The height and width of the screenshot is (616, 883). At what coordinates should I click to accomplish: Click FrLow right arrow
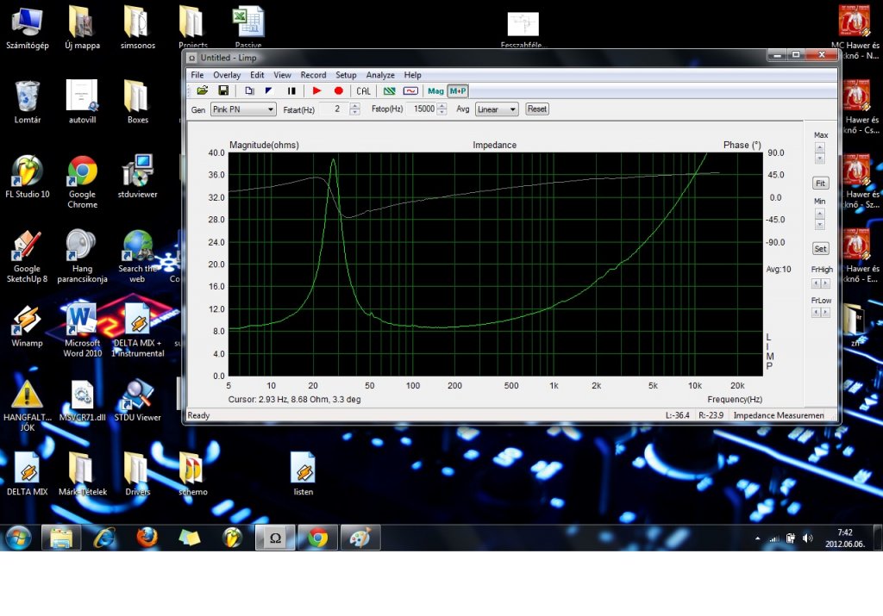pos(825,312)
